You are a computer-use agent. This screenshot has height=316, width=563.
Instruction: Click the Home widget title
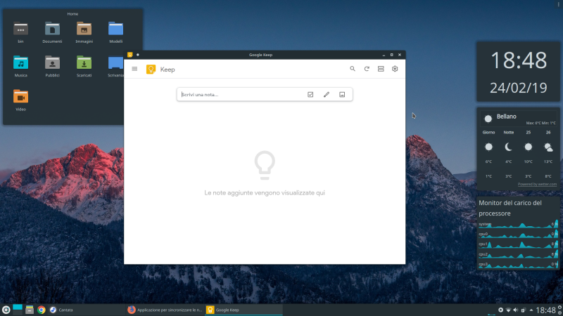tap(72, 13)
